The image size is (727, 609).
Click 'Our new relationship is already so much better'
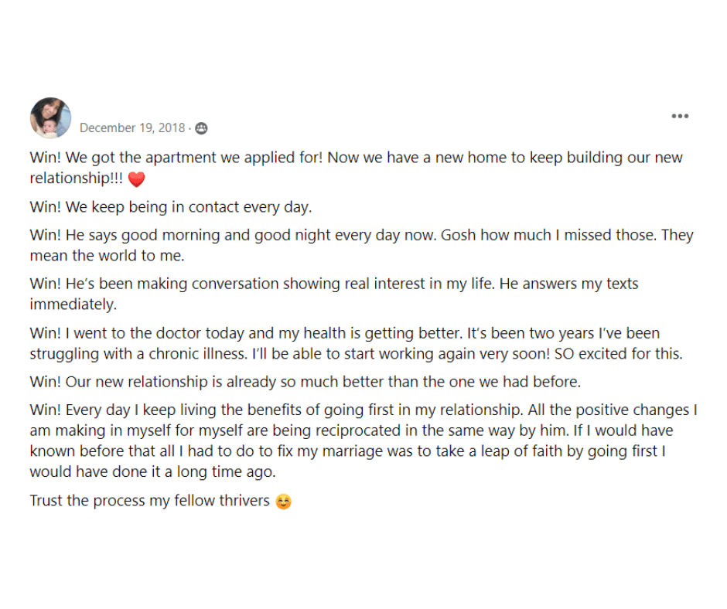(305, 382)
